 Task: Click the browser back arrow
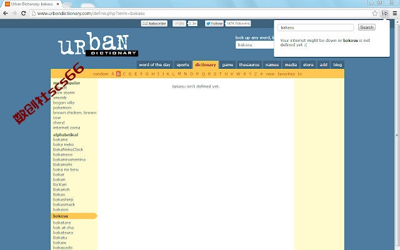pos(6,13)
